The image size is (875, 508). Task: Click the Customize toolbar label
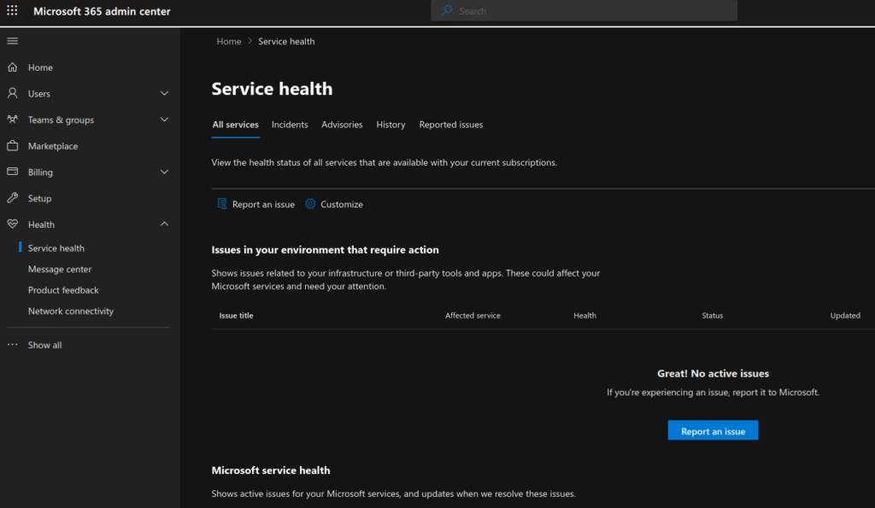[342, 204]
